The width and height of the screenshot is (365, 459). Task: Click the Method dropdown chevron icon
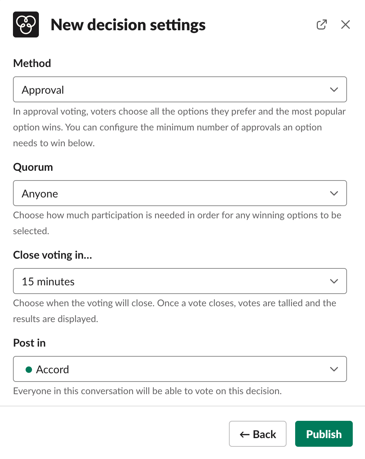334,89
